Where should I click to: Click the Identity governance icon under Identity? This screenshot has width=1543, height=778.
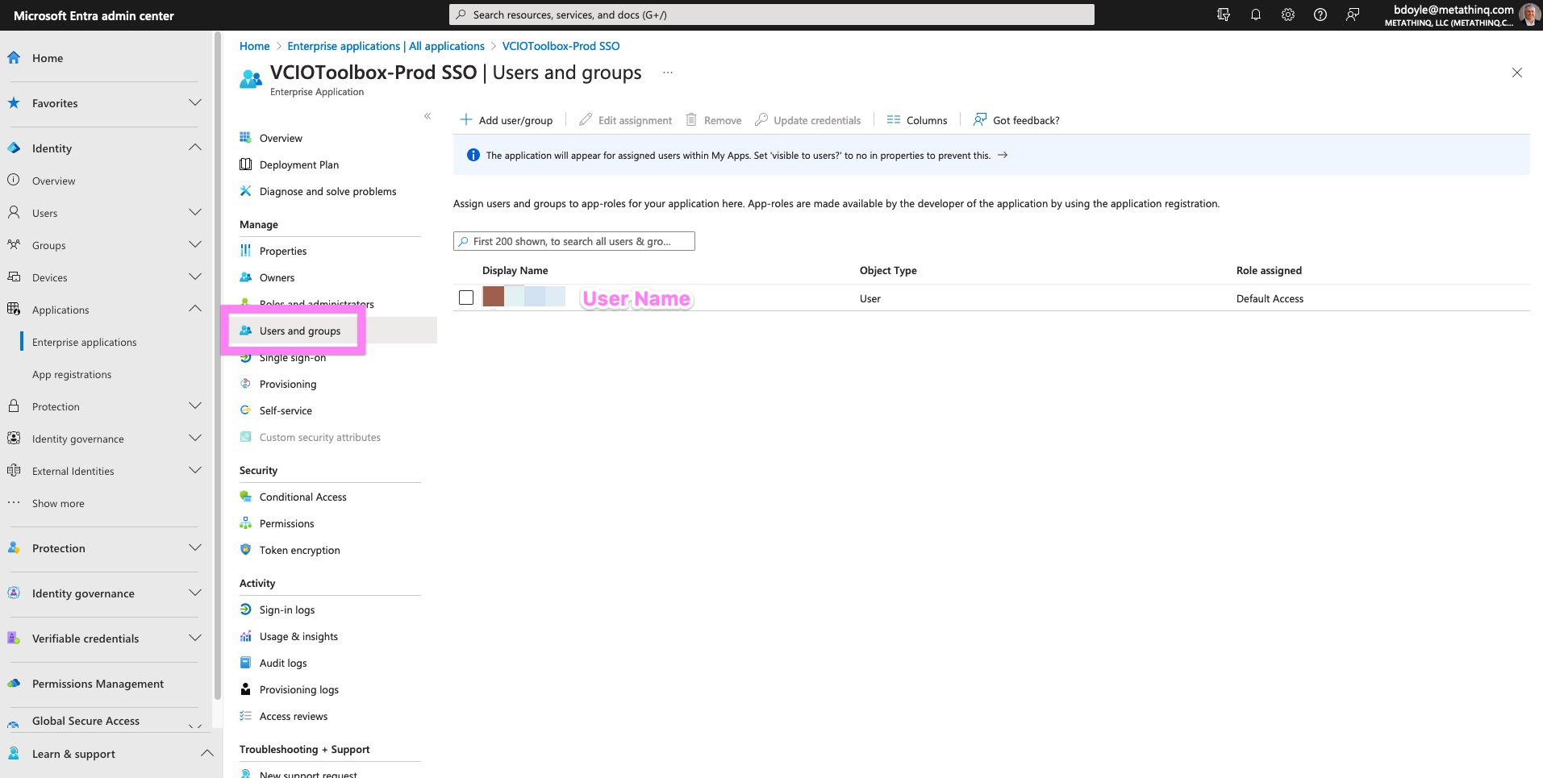(14, 438)
